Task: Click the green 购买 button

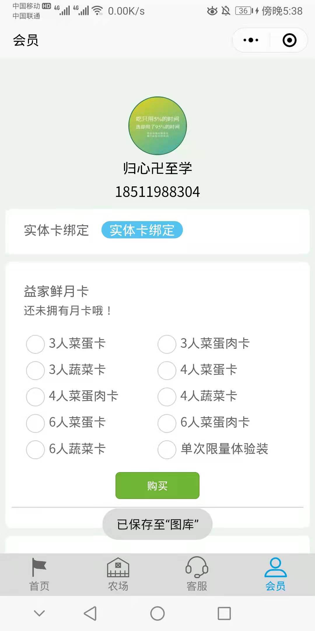Action: coord(157,486)
